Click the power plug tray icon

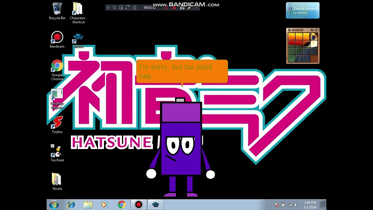283,205
